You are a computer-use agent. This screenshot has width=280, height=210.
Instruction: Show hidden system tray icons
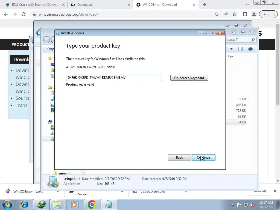click(x=232, y=205)
